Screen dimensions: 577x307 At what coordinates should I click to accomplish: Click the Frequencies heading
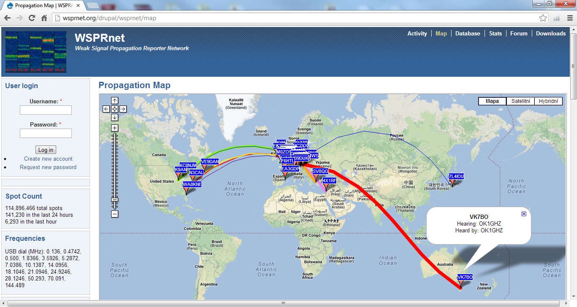click(x=25, y=238)
